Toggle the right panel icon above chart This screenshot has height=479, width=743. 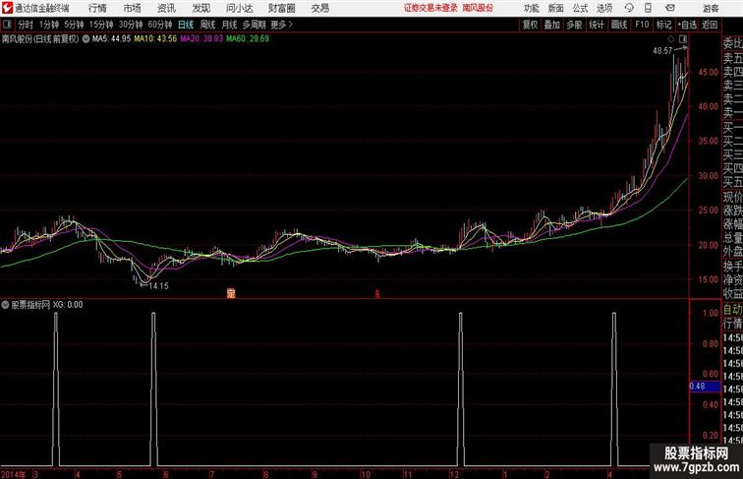(x=683, y=39)
